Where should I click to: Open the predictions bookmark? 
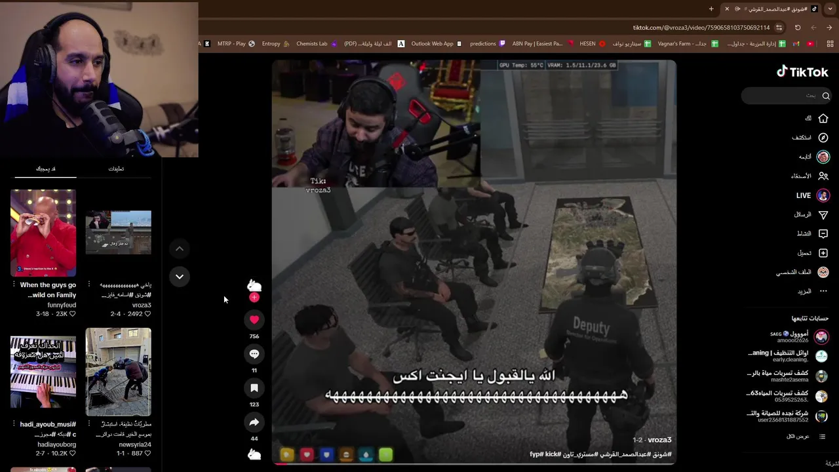click(488, 44)
